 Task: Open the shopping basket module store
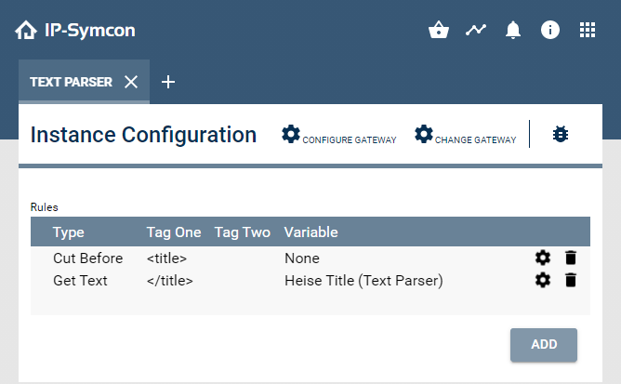(x=439, y=30)
